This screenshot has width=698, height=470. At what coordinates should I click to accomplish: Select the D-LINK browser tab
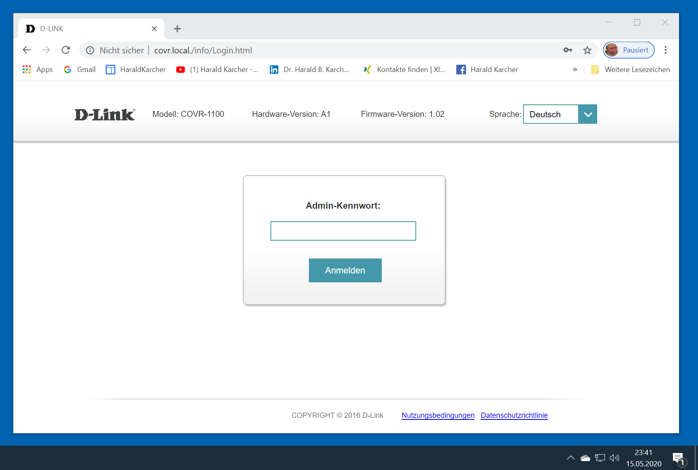[x=91, y=29]
